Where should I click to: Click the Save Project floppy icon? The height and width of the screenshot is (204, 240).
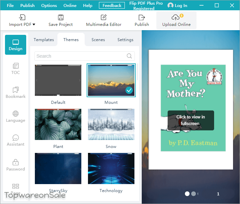pos(61,17)
